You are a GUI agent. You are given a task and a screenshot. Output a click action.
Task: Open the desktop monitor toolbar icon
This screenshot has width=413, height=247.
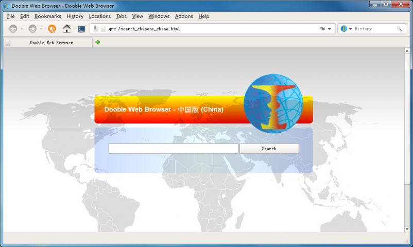(x=81, y=29)
